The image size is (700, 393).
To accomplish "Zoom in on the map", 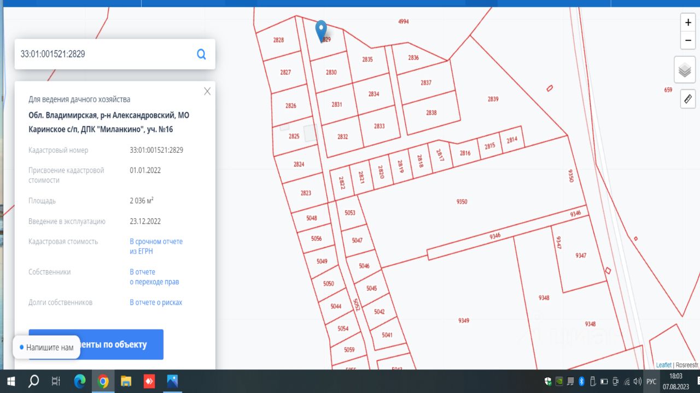I will point(688,22).
